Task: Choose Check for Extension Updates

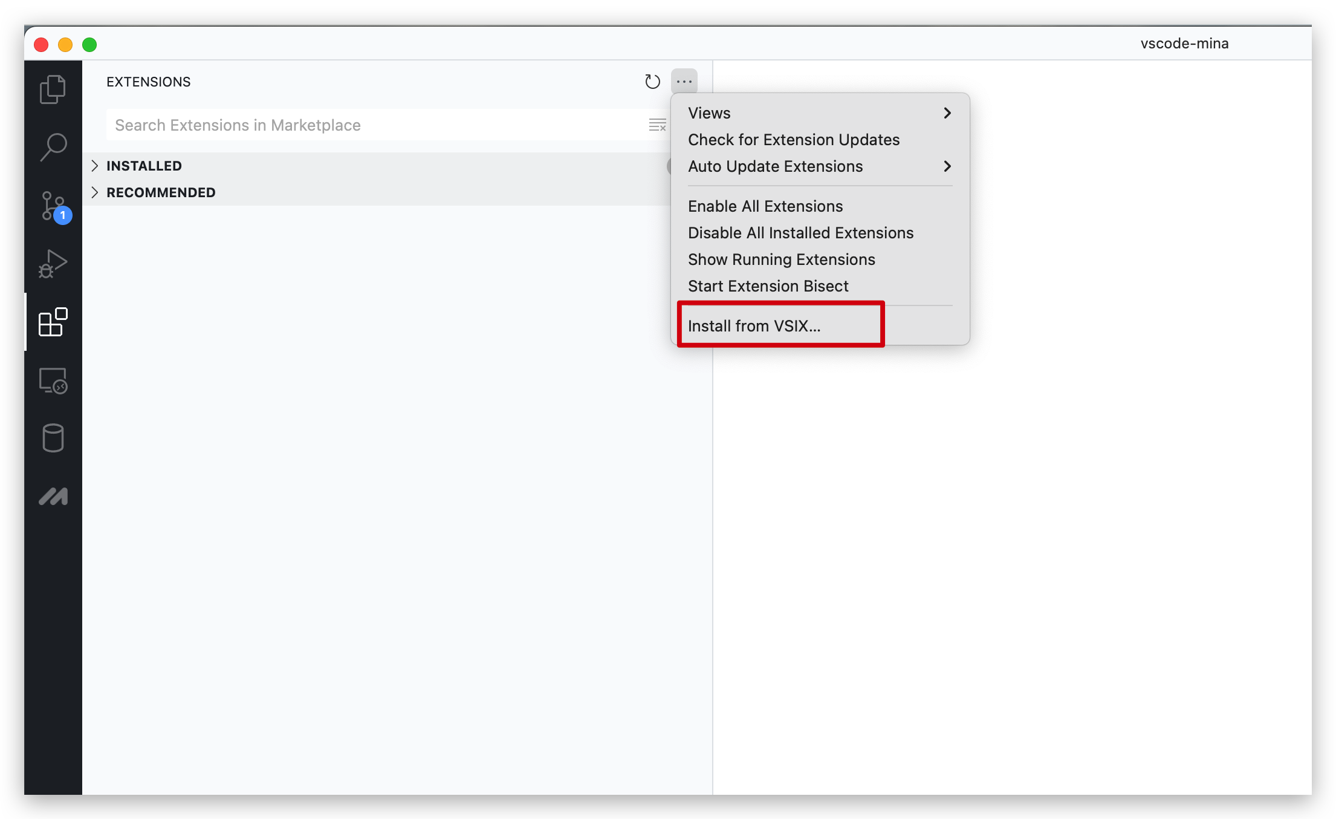Action: click(x=820, y=140)
